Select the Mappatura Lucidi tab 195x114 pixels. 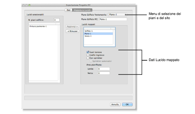point(82,10)
